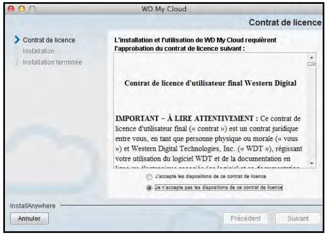
Task: Select the "Installation terminée" sidebar step
Action: tap(53, 62)
